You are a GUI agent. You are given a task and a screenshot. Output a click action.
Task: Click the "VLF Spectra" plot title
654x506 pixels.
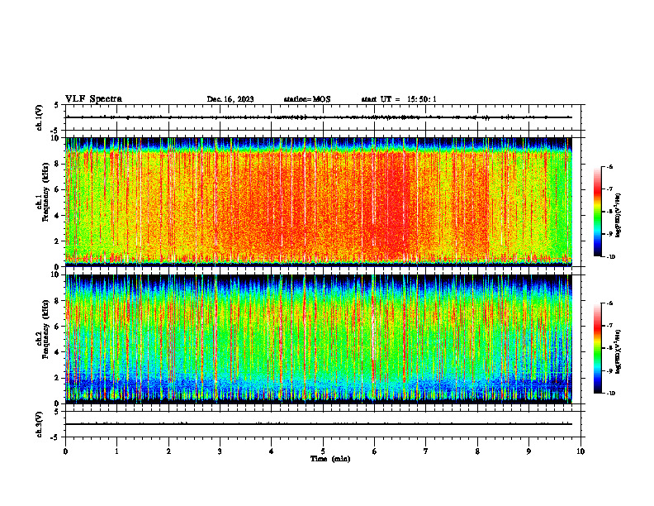click(93, 99)
